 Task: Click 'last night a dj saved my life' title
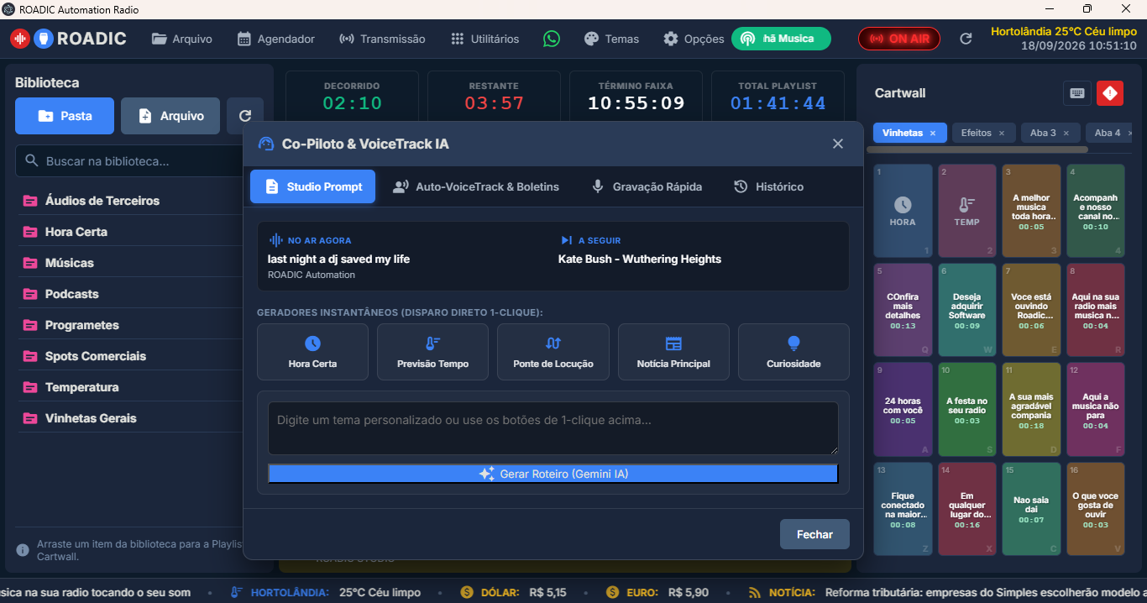tap(338, 260)
